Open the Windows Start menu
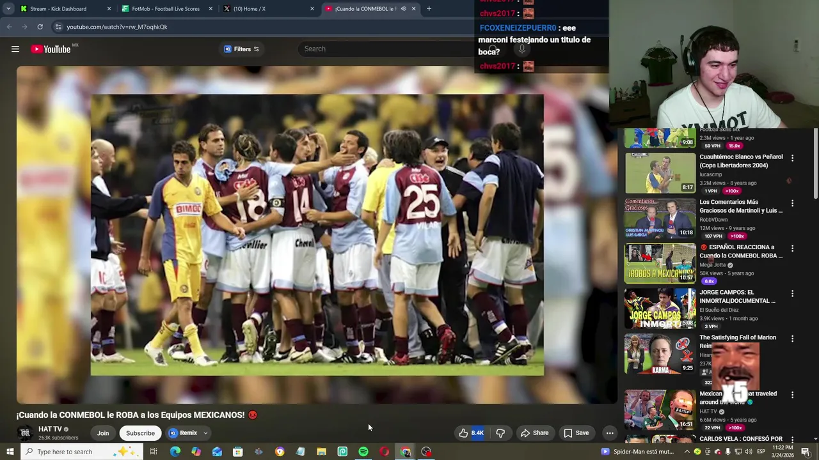The height and width of the screenshot is (460, 819). point(10,452)
